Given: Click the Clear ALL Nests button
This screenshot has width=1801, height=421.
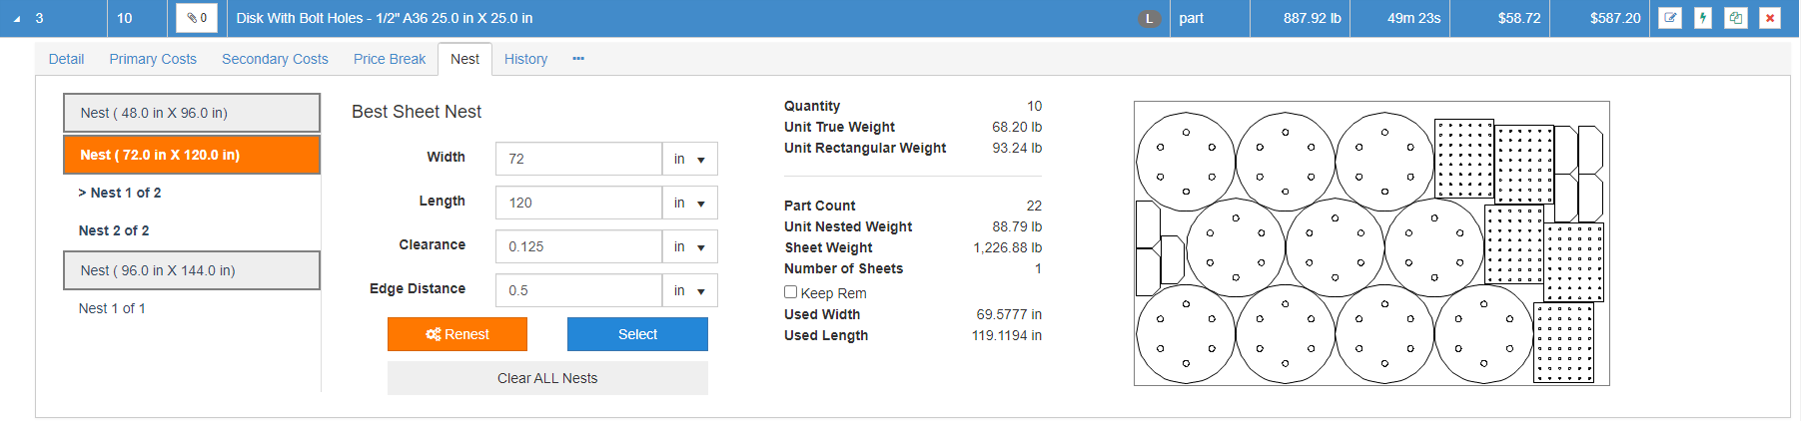Looking at the screenshot, I should click(x=547, y=378).
